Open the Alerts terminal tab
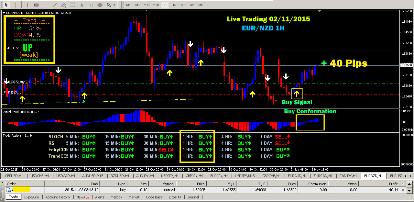 [100, 197]
